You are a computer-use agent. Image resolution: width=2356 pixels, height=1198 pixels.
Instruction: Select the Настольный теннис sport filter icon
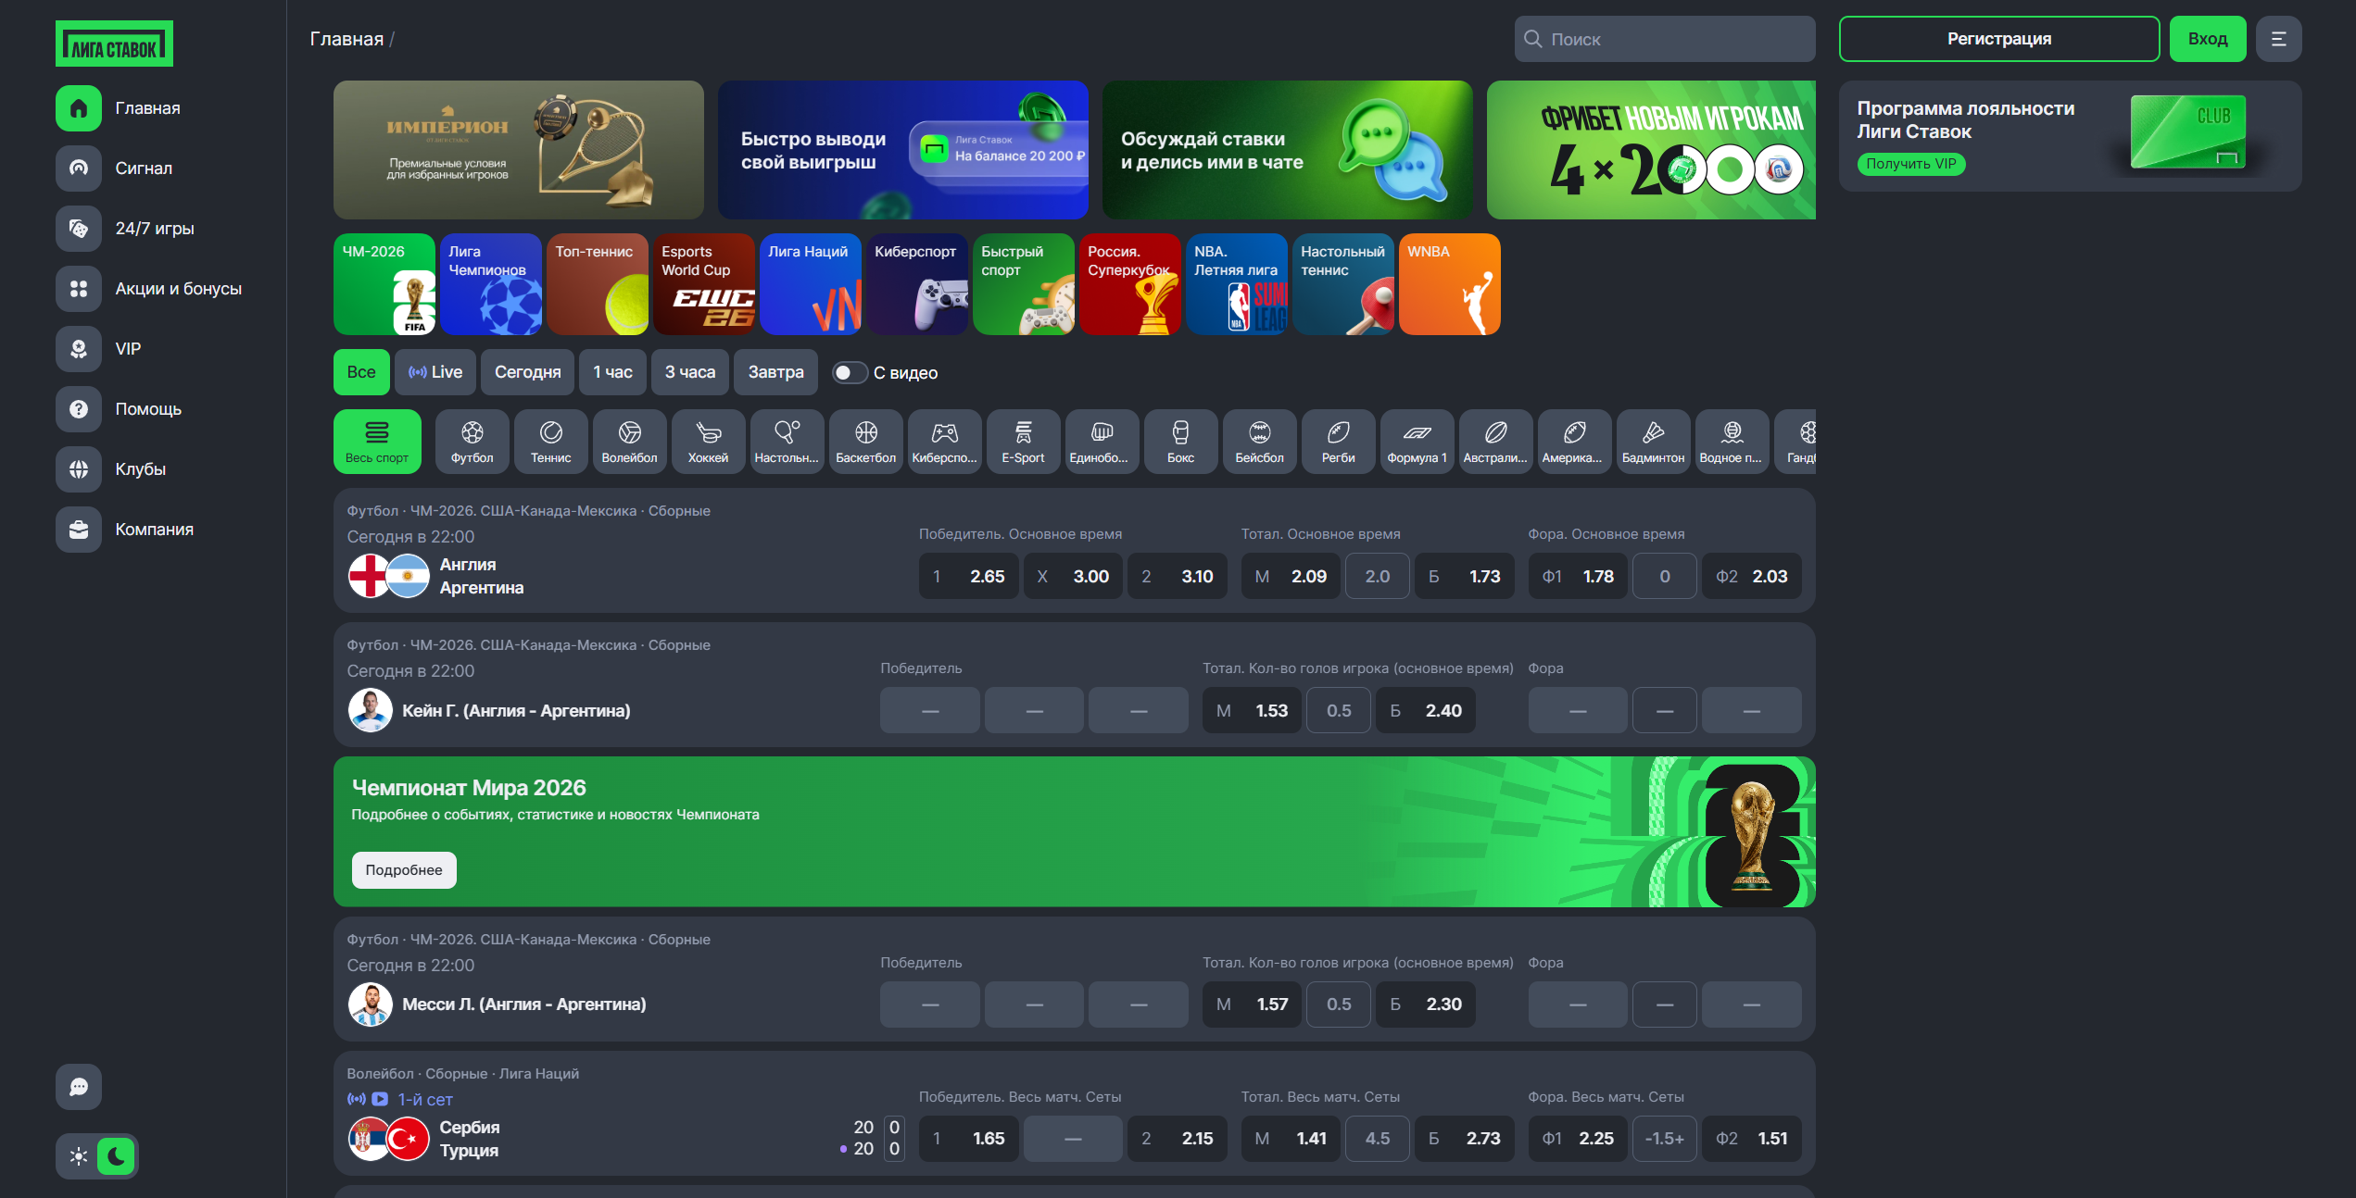[x=787, y=442]
